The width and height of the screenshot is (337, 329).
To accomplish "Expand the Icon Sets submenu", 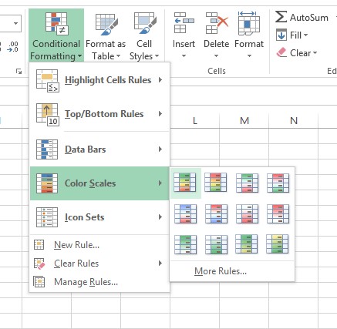I will pos(99,217).
